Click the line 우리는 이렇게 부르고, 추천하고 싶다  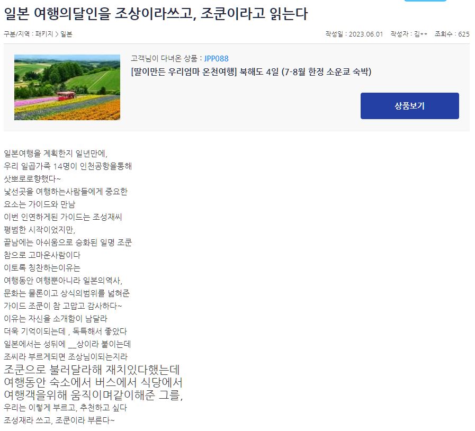pyautogui.click(x=65, y=408)
